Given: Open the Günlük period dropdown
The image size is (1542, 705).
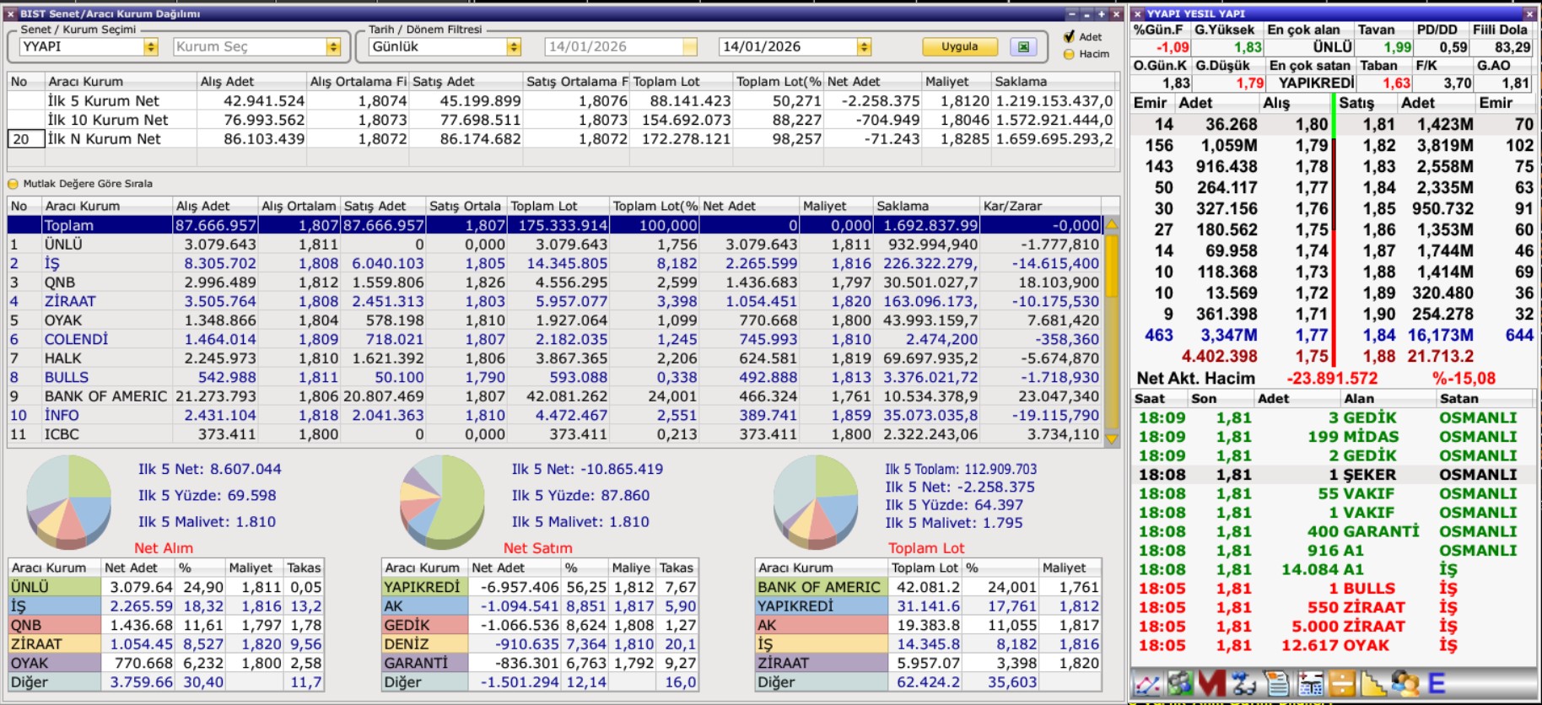Looking at the screenshot, I should (514, 47).
